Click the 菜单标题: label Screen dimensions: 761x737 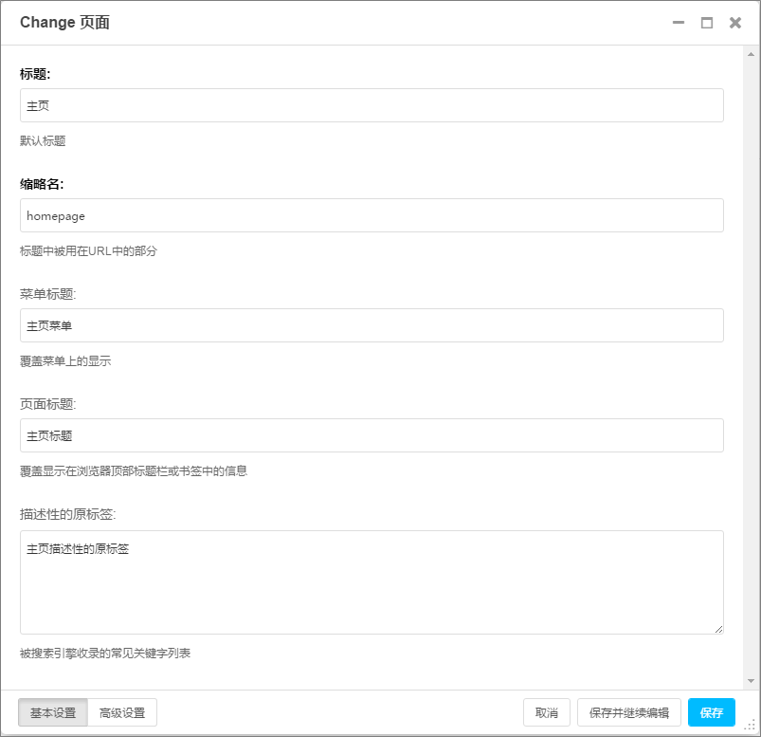(x=48, y=294)
